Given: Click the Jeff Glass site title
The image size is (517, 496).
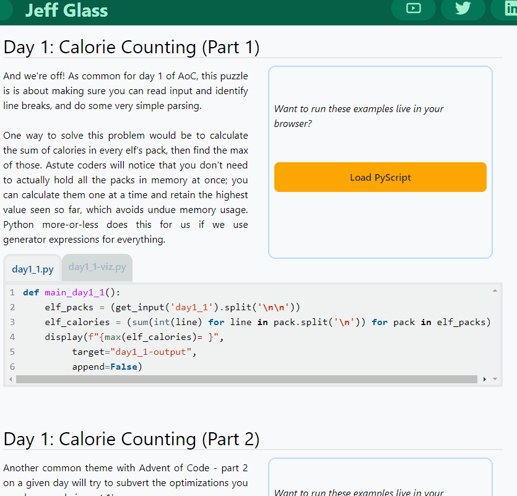Looking at the screenshot, I should click(66, 11).
